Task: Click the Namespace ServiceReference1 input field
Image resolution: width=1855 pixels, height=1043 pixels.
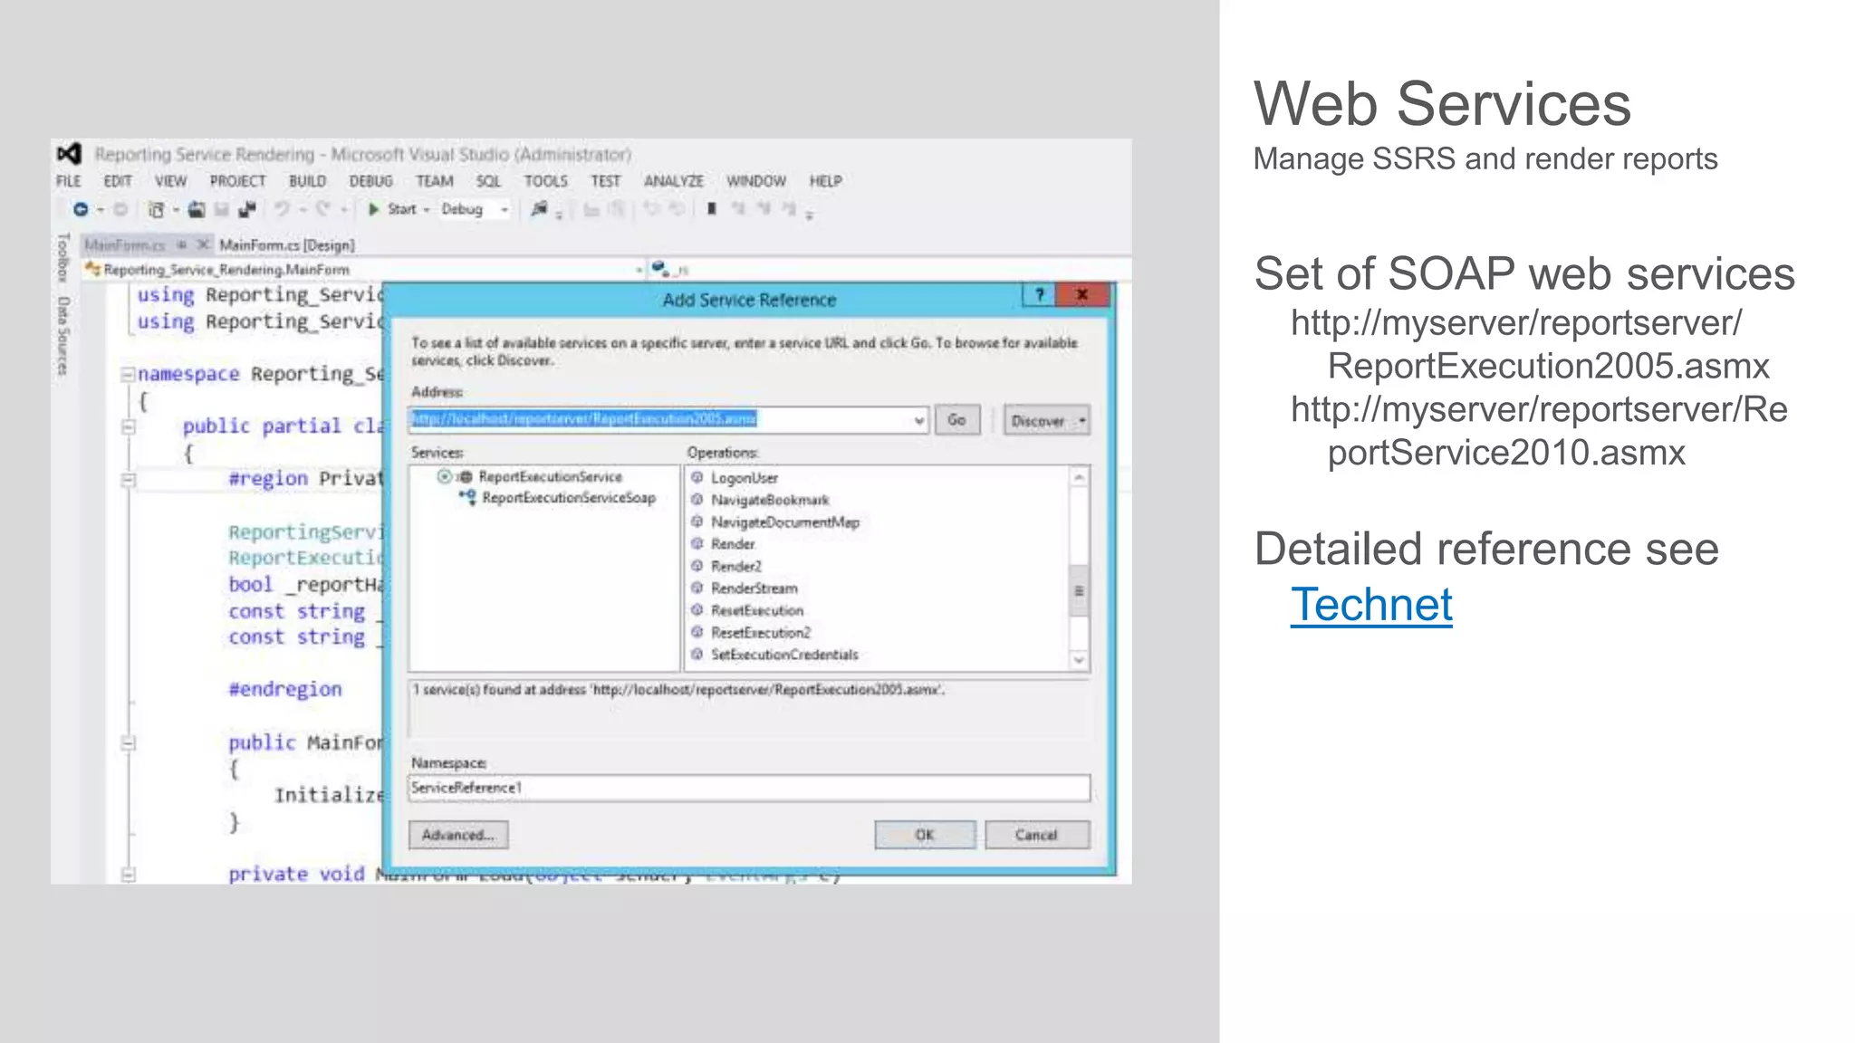Action: [x=749, y=788]
